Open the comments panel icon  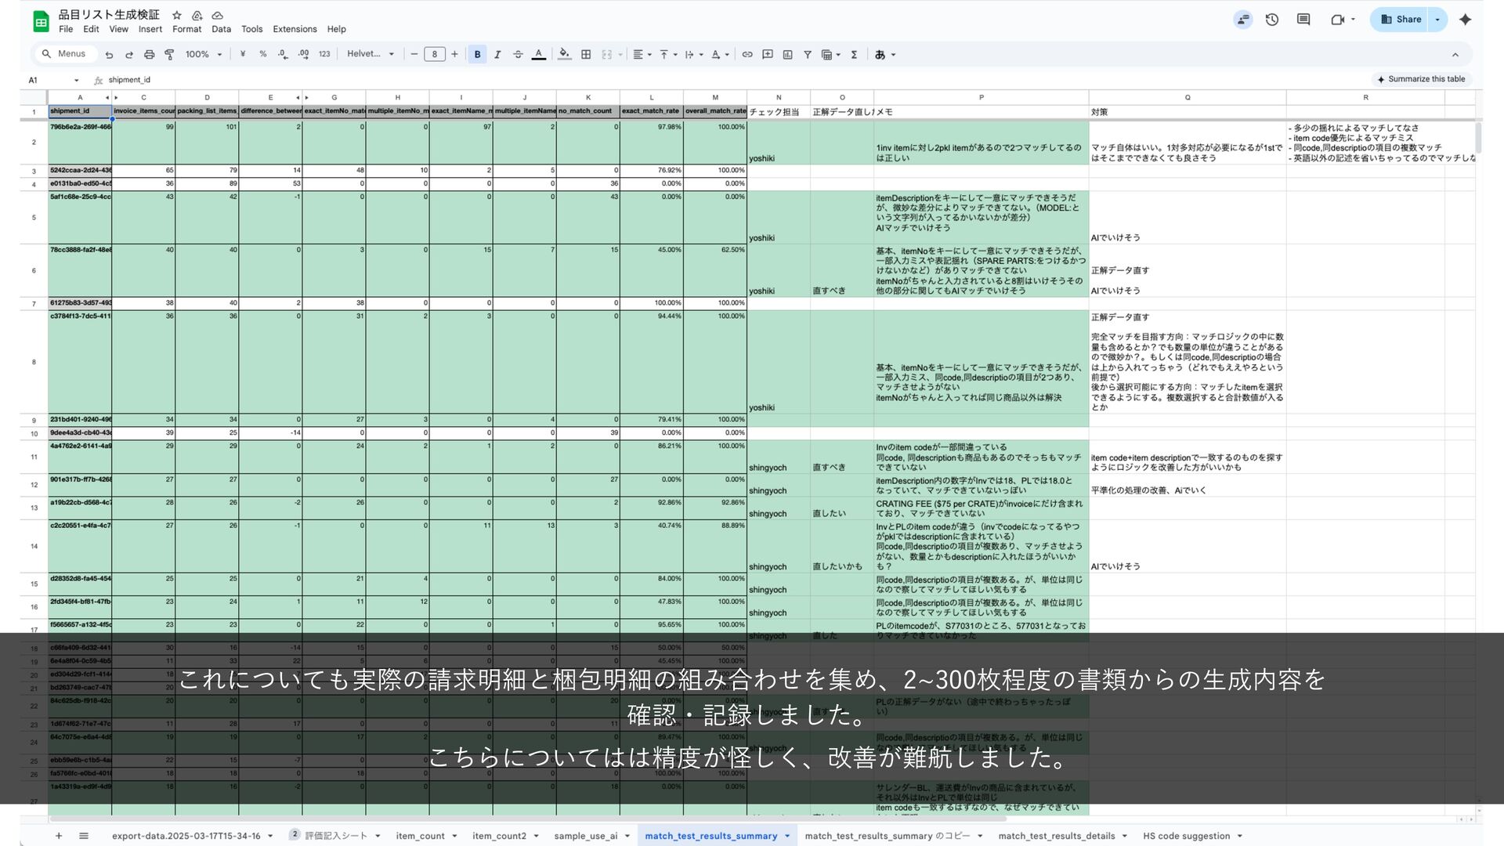[1303, 20]
